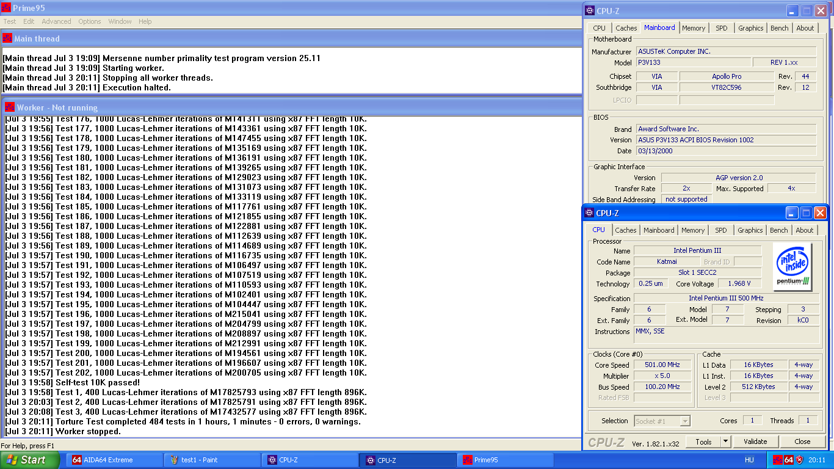
Task: Click the chipset name Apollo Pro
Action: (727, 76)
